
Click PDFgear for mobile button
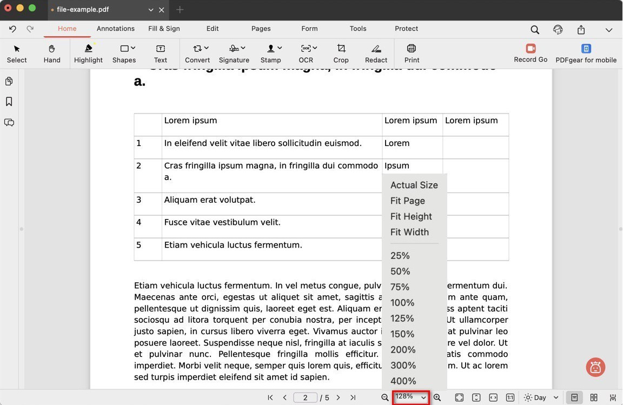[586, 54]
